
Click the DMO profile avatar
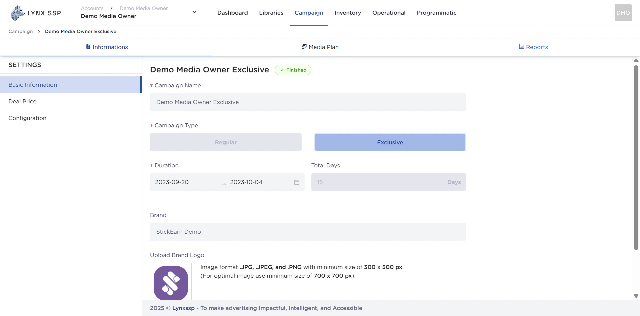623,13
